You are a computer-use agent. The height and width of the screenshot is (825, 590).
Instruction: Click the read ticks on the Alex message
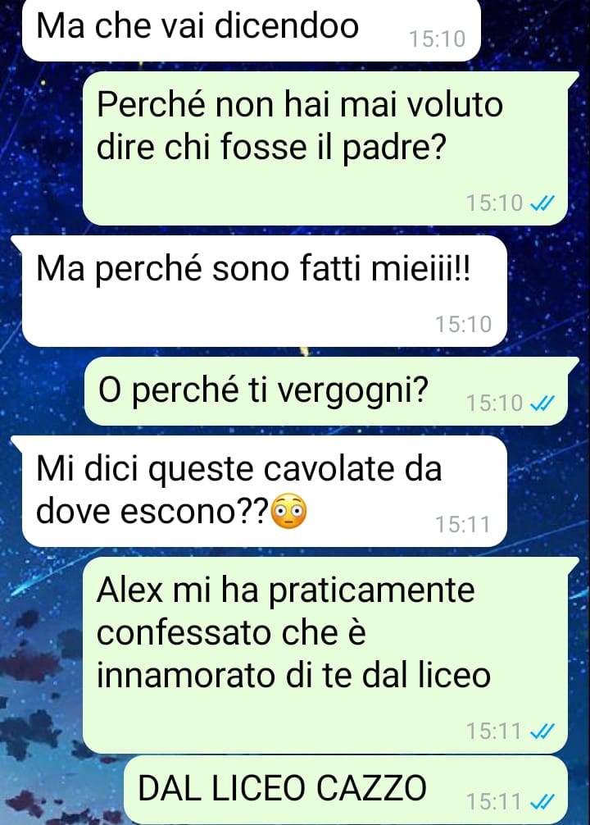[x=542, y=732]
